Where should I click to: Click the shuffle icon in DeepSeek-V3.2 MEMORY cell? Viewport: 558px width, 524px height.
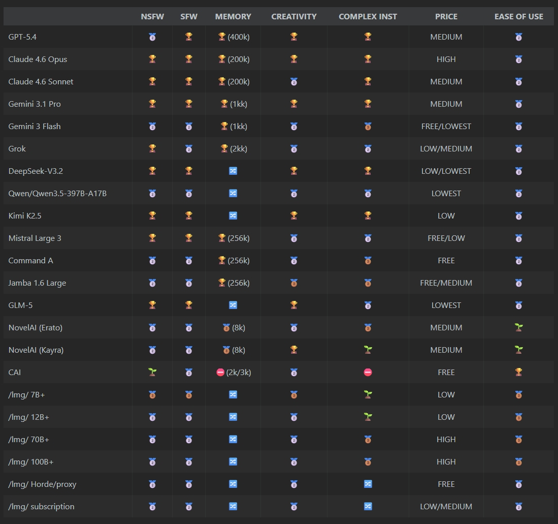point(233,171)
